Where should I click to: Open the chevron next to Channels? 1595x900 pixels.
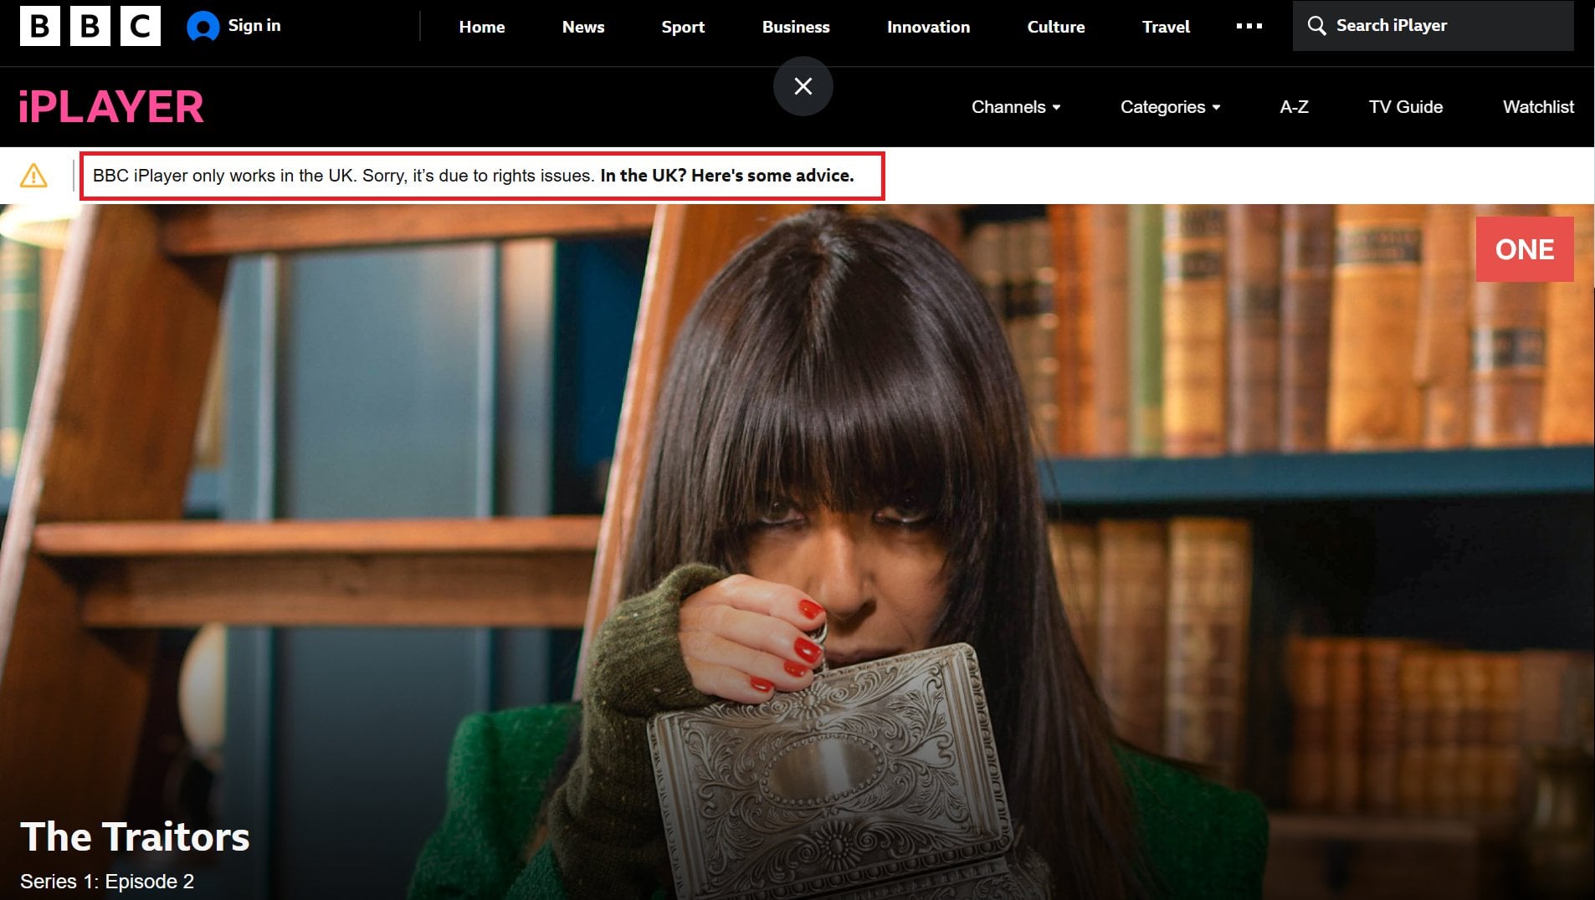coord(1056,107)
